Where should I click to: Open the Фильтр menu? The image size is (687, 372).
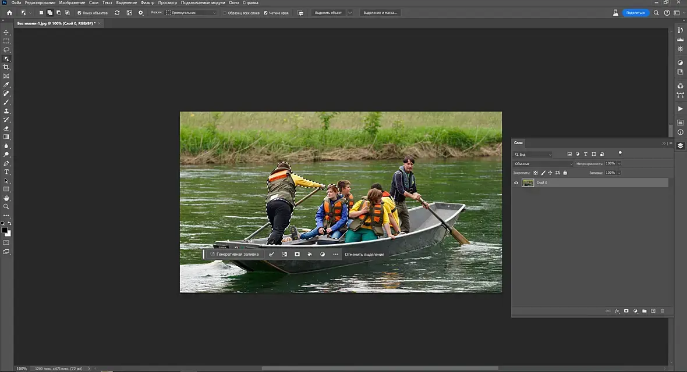pos(148,3)
